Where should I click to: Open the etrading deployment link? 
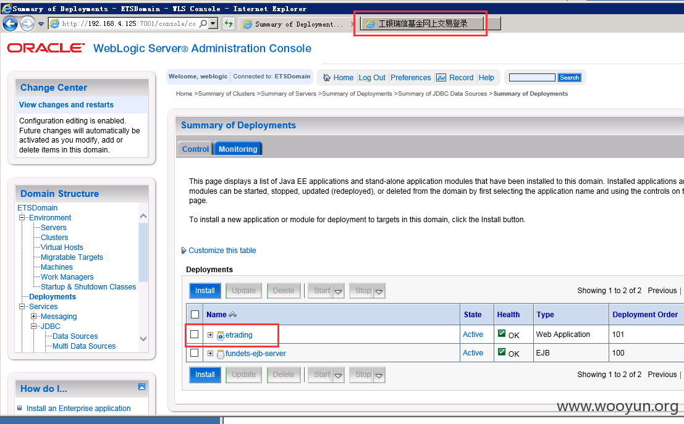pyautogui.click(x=239, y=335)
